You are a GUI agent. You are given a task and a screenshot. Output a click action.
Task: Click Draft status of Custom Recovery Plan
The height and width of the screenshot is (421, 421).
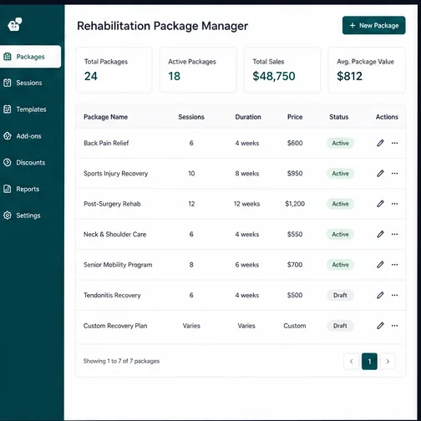point(340,326)
